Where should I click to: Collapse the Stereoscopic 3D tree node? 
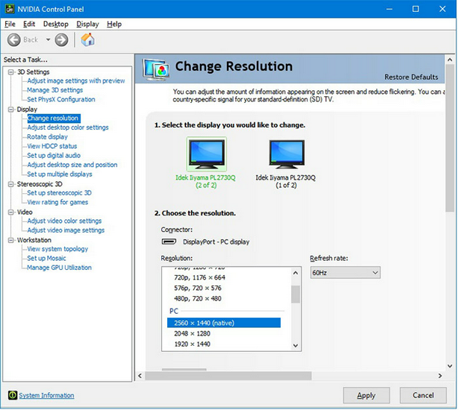click(x=11, y=184)
